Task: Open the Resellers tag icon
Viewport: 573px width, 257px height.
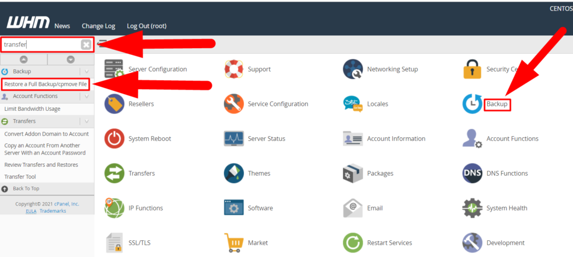Action: [114, 104]
